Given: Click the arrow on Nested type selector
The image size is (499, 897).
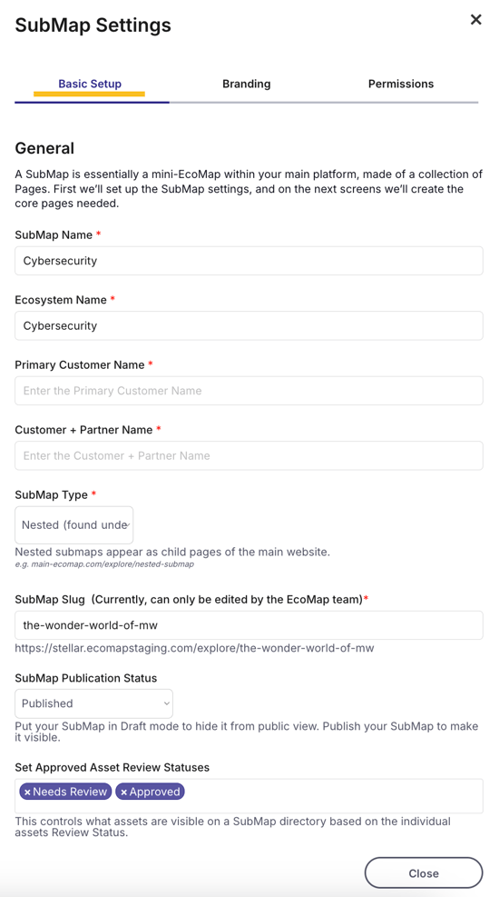Looking at the screenshot, I should (x=130, y=525).
